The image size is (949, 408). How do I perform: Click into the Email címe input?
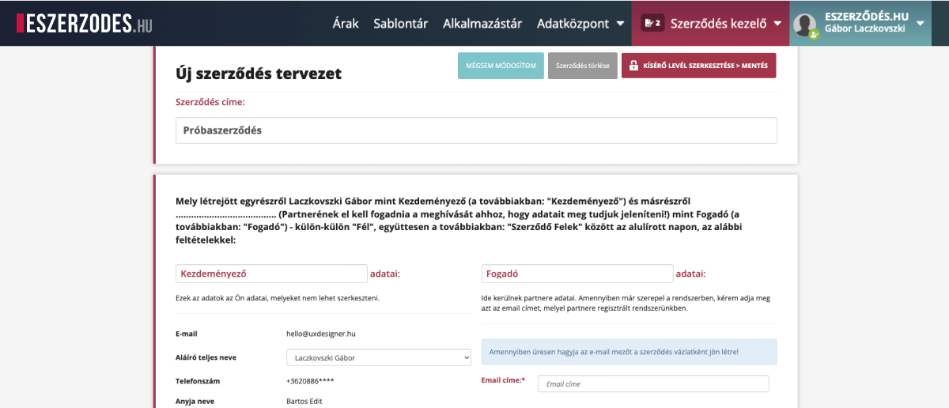point(652,383)
